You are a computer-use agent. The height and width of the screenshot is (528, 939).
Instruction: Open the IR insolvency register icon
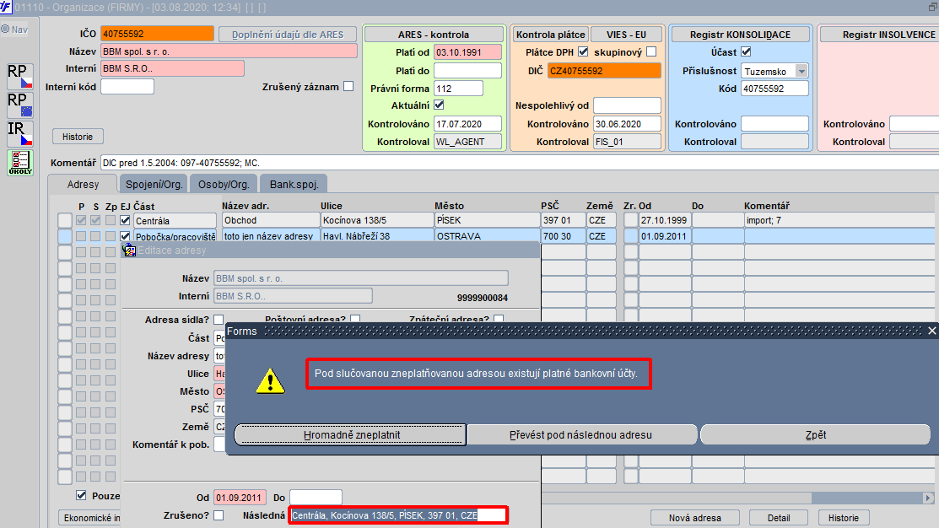(19, 133)
